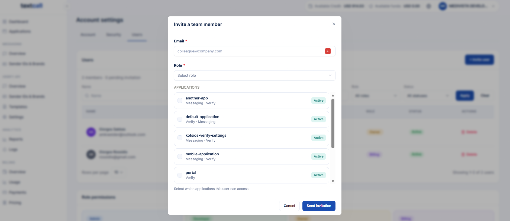Click the Active badge for default-application
Viewport: 510px width, 221px height.
click(318, 119)
